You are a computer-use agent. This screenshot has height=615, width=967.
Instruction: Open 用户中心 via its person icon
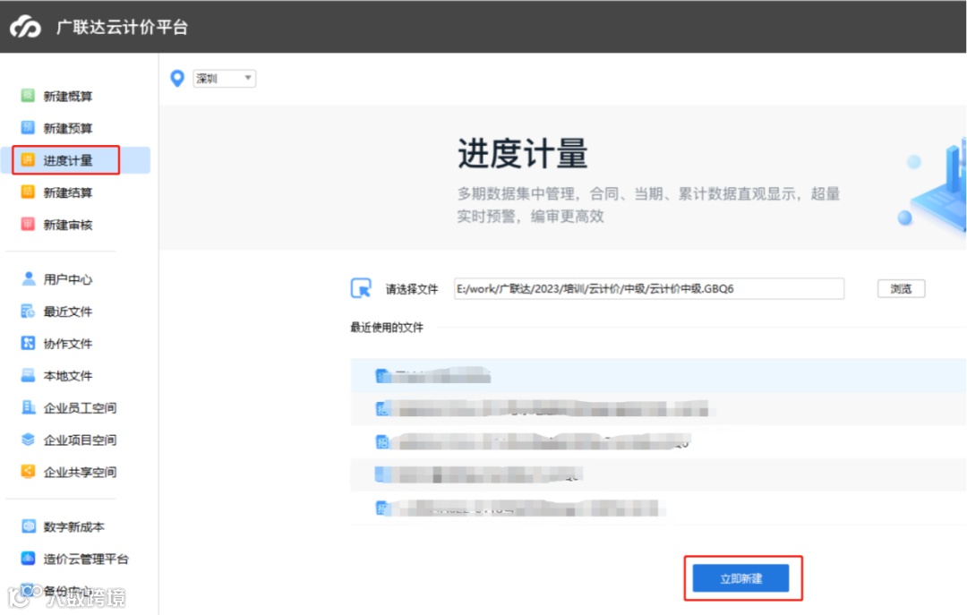(29, 278)
